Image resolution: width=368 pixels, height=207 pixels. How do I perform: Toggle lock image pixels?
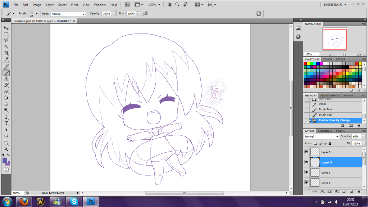click(x=320, y=143)
